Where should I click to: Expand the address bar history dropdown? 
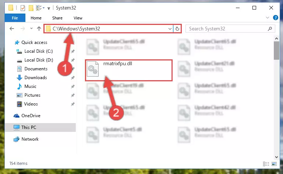tap(170, 29)
